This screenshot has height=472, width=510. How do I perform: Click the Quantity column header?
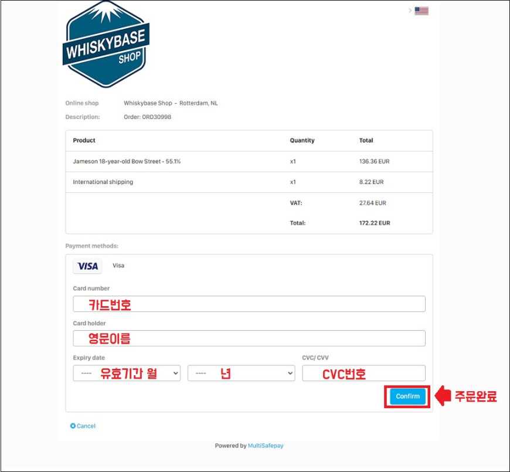pyautogui.click(x=302, y=141)
